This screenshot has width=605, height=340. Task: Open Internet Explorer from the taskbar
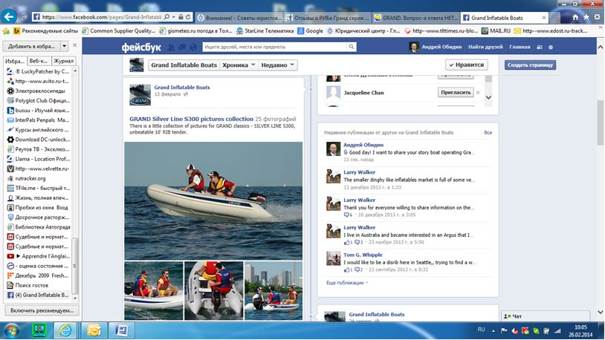coord(65,329)
